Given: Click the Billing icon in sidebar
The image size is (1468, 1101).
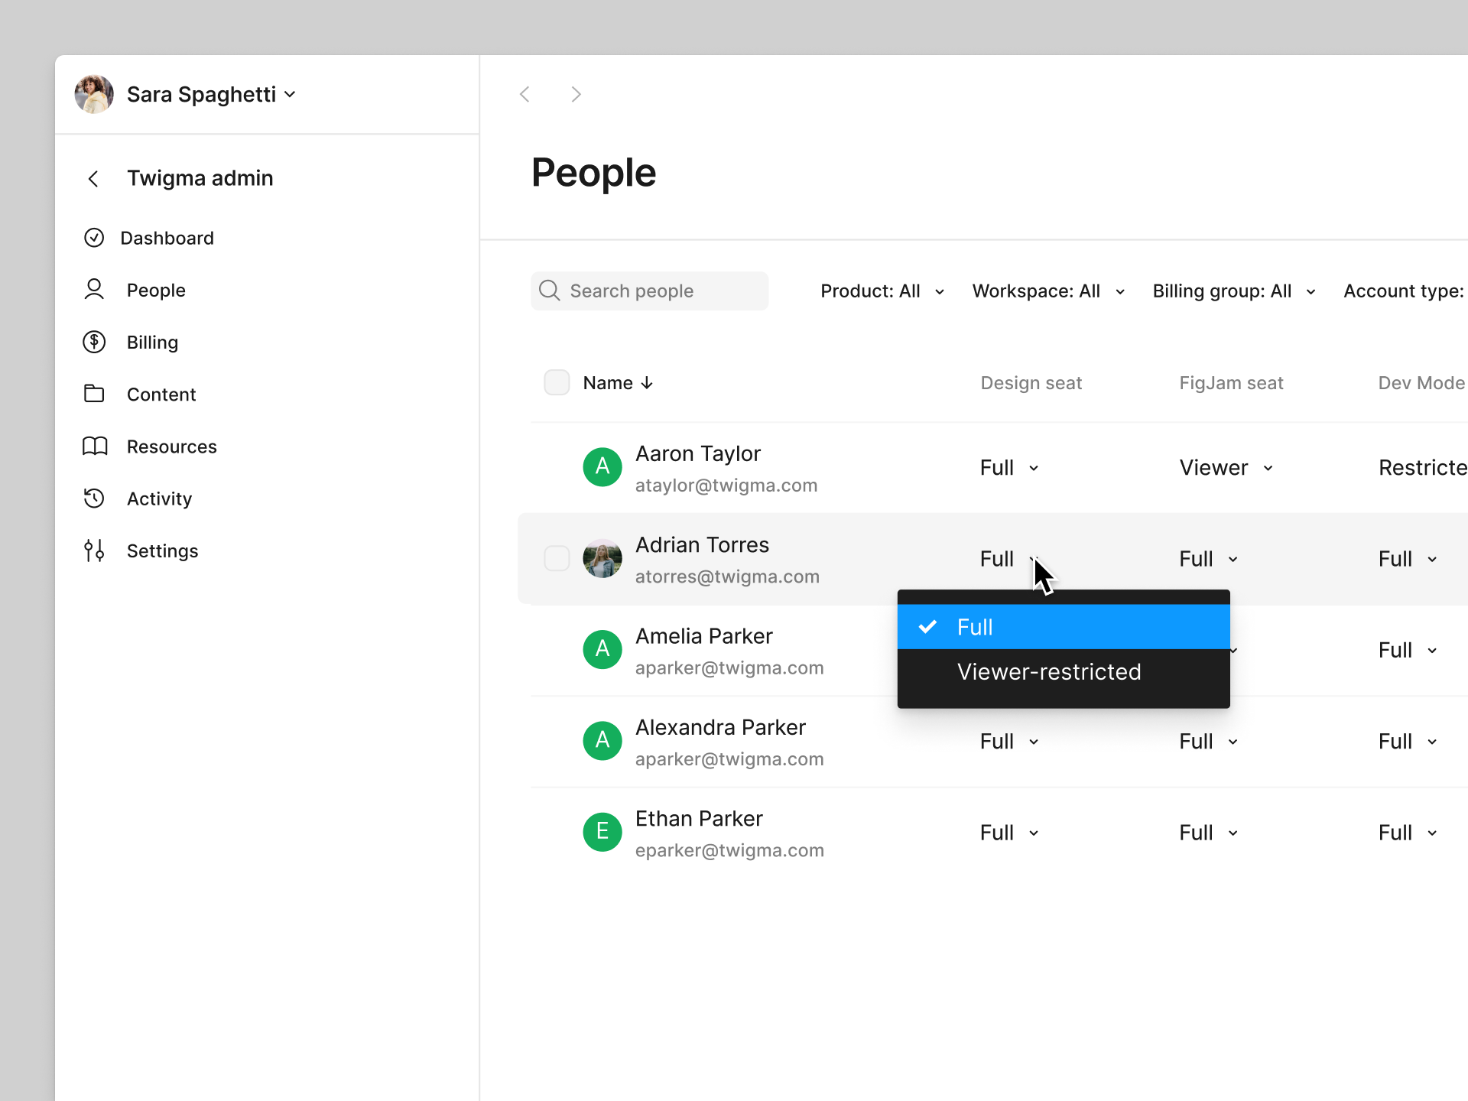Looking at the screenshot, I should pyautogui.click(x=95, y=341).
